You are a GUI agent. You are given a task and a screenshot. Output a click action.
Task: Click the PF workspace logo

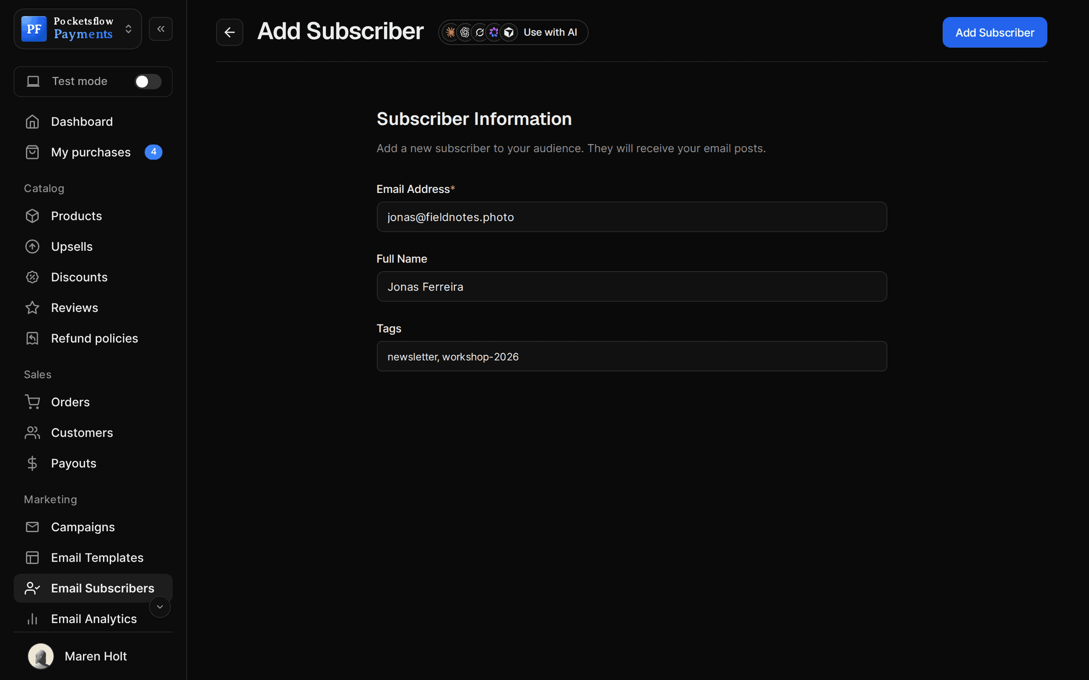(34, 29)
